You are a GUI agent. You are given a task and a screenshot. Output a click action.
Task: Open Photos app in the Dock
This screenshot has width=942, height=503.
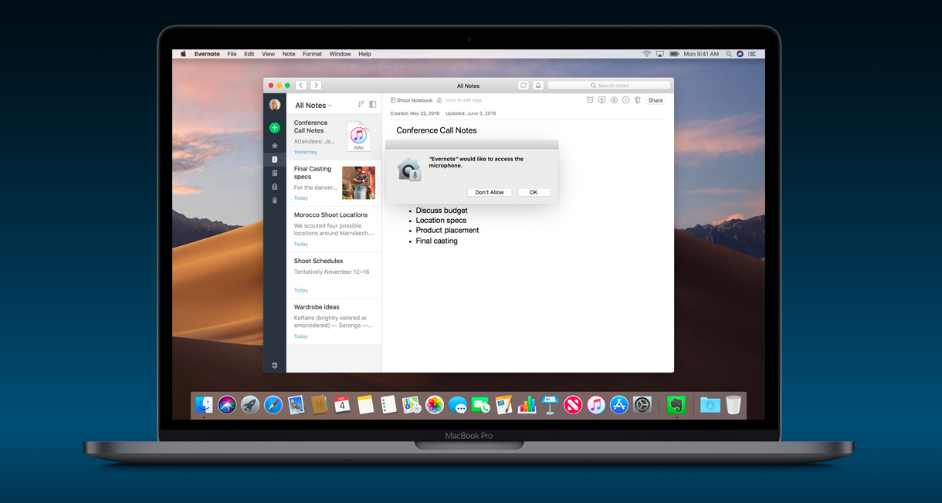pos(435,404)
